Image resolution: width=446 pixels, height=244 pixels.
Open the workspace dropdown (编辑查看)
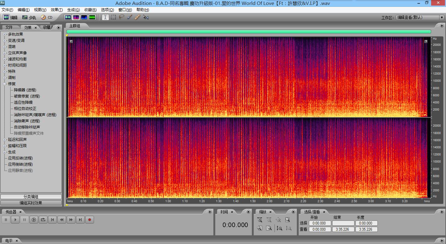click(x=420, y=17)
